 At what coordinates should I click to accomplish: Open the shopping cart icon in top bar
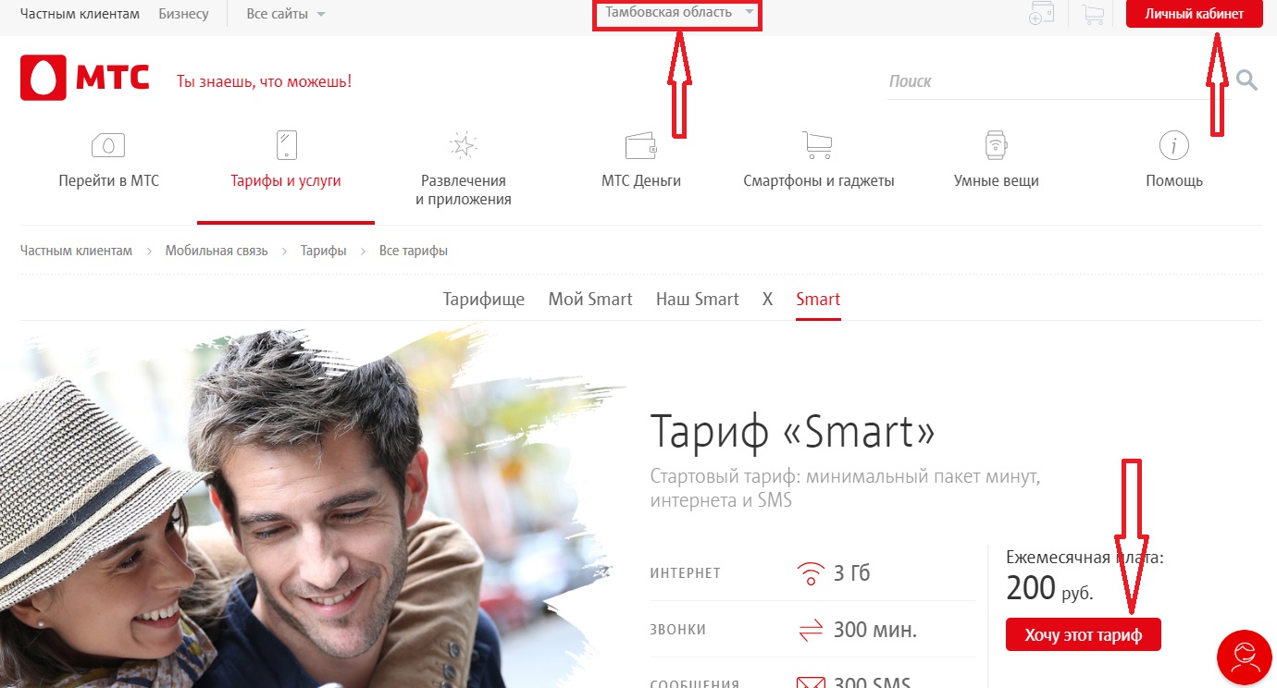(x=1093, y=14)
